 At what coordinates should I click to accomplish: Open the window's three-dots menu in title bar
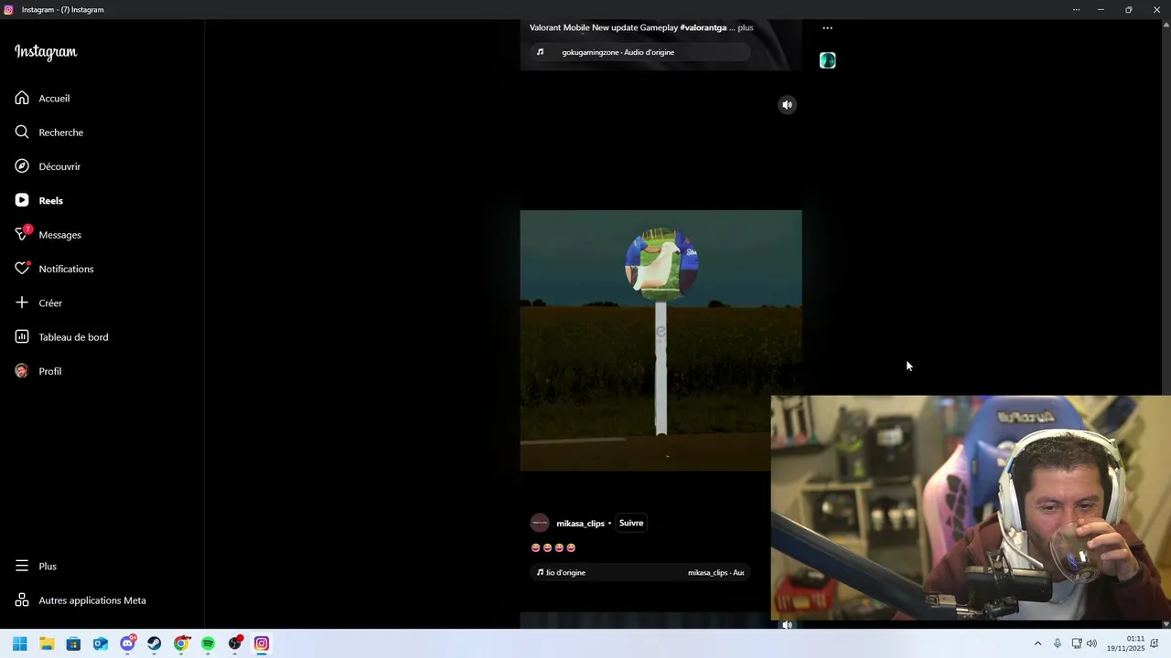tap(1077, 9)
